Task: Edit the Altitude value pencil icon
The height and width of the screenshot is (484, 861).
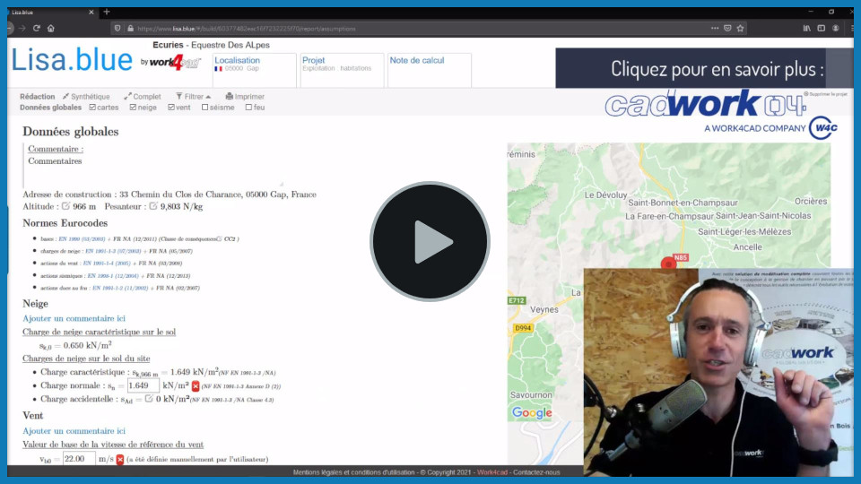Action: tap(65, 206)
